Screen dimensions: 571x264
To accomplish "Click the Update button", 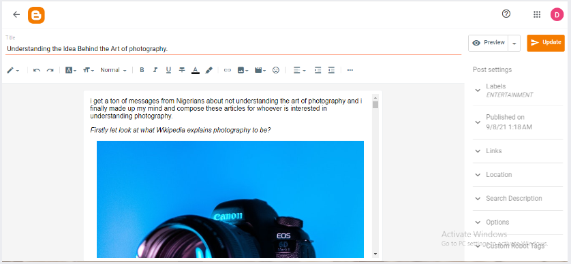I will tap(546, 43).
